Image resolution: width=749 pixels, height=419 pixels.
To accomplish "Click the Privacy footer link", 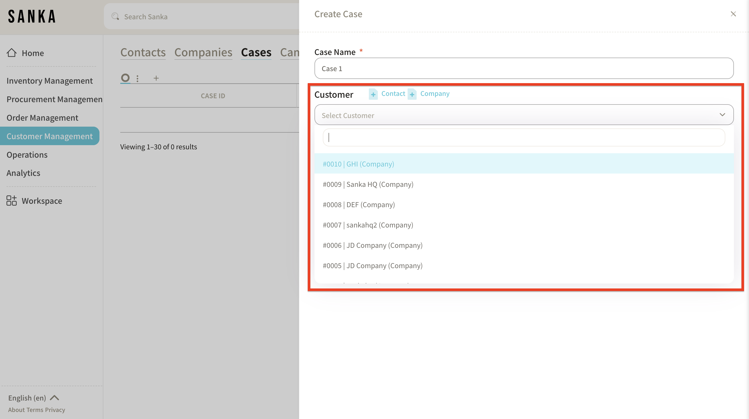I will click(x=55, y=410).
